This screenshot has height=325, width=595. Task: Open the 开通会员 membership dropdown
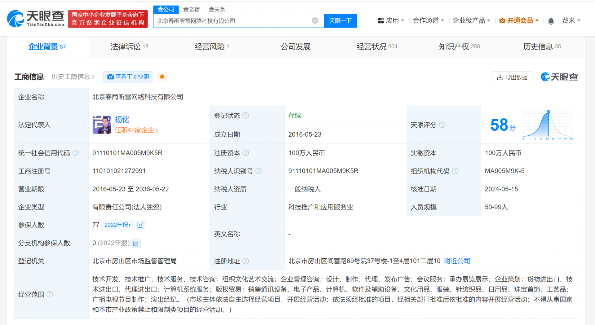(519, 21)
